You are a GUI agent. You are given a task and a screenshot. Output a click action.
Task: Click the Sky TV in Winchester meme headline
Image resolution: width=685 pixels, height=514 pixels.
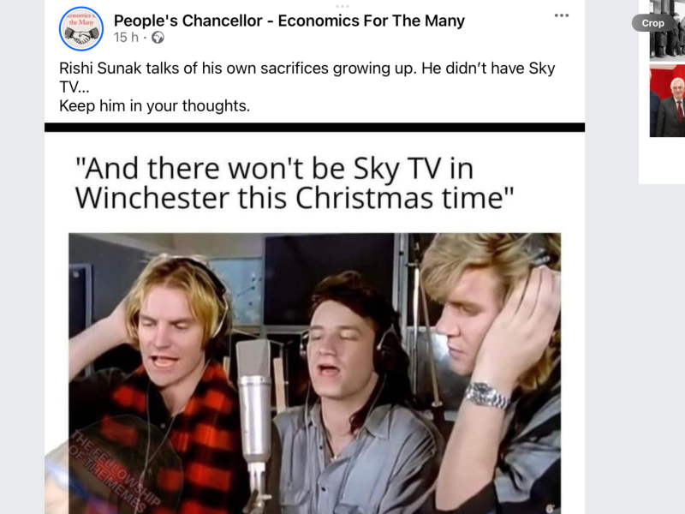point(295,183)
